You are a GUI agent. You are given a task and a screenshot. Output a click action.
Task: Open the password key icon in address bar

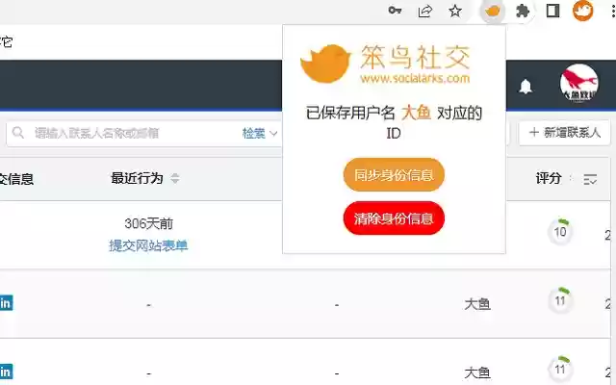pos(395,11)
